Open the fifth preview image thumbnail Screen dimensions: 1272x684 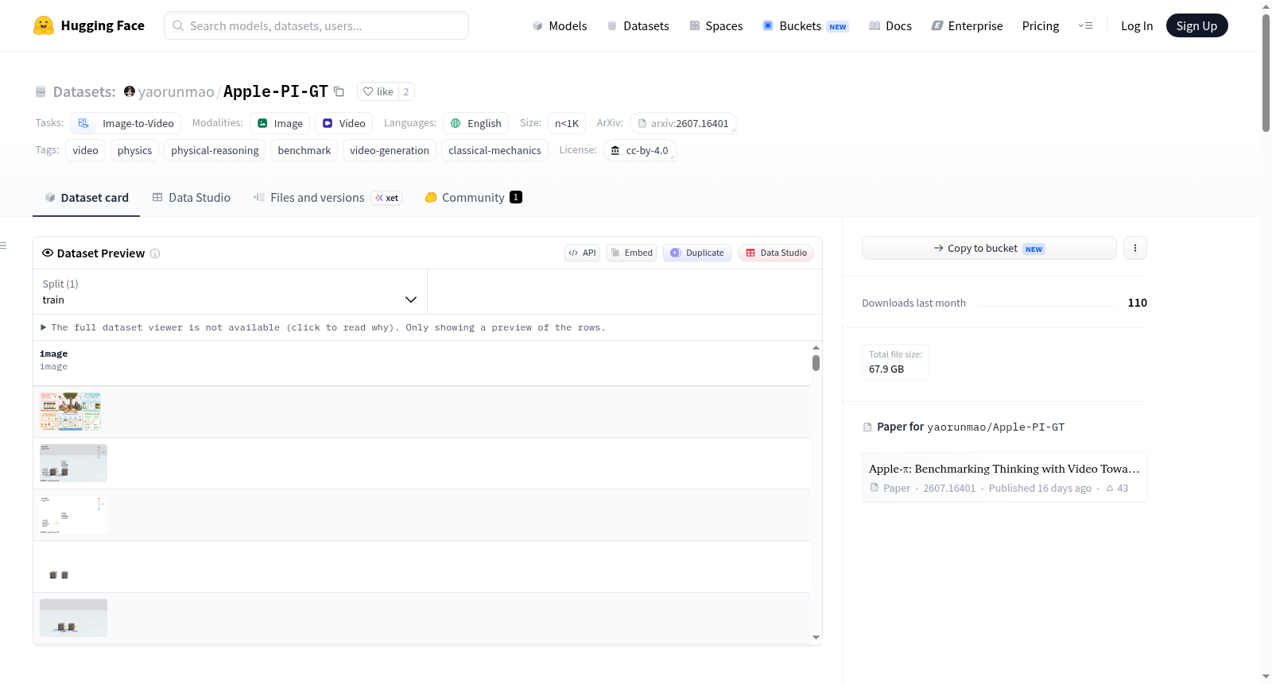tap(73, 618)
